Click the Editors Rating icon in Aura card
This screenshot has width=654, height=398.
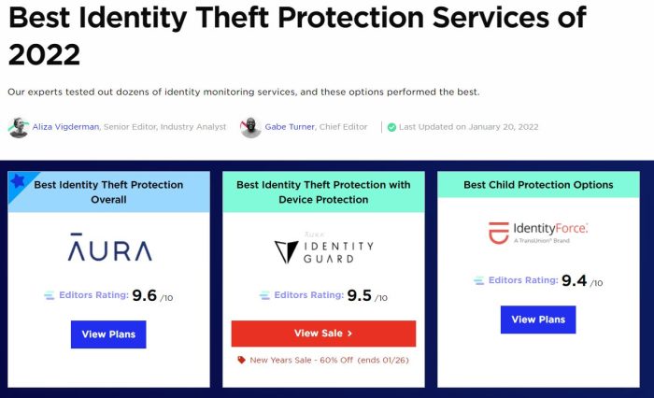[50, 295]
